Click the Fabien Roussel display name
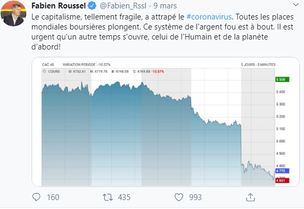The height and width of the screenshot is (209, 304). click(x=58, y=6)
